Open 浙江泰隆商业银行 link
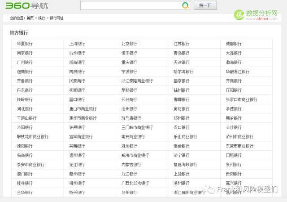 [x=137, y=81]
